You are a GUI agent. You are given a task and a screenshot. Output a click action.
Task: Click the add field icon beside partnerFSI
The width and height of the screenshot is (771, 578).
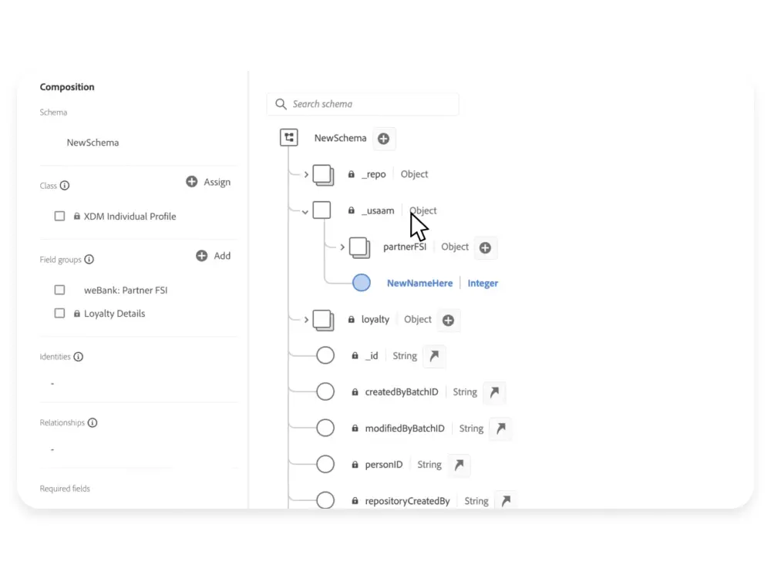pos(485,247)
